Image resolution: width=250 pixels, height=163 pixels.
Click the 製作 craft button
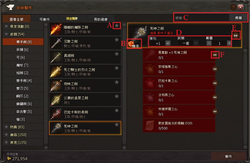tap(228, 156)
